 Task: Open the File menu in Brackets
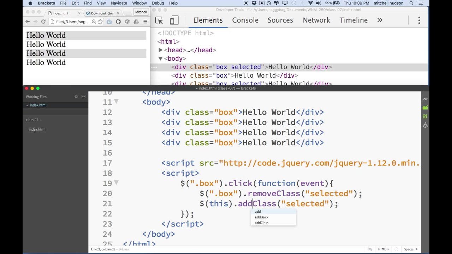(x=63, y=3)
